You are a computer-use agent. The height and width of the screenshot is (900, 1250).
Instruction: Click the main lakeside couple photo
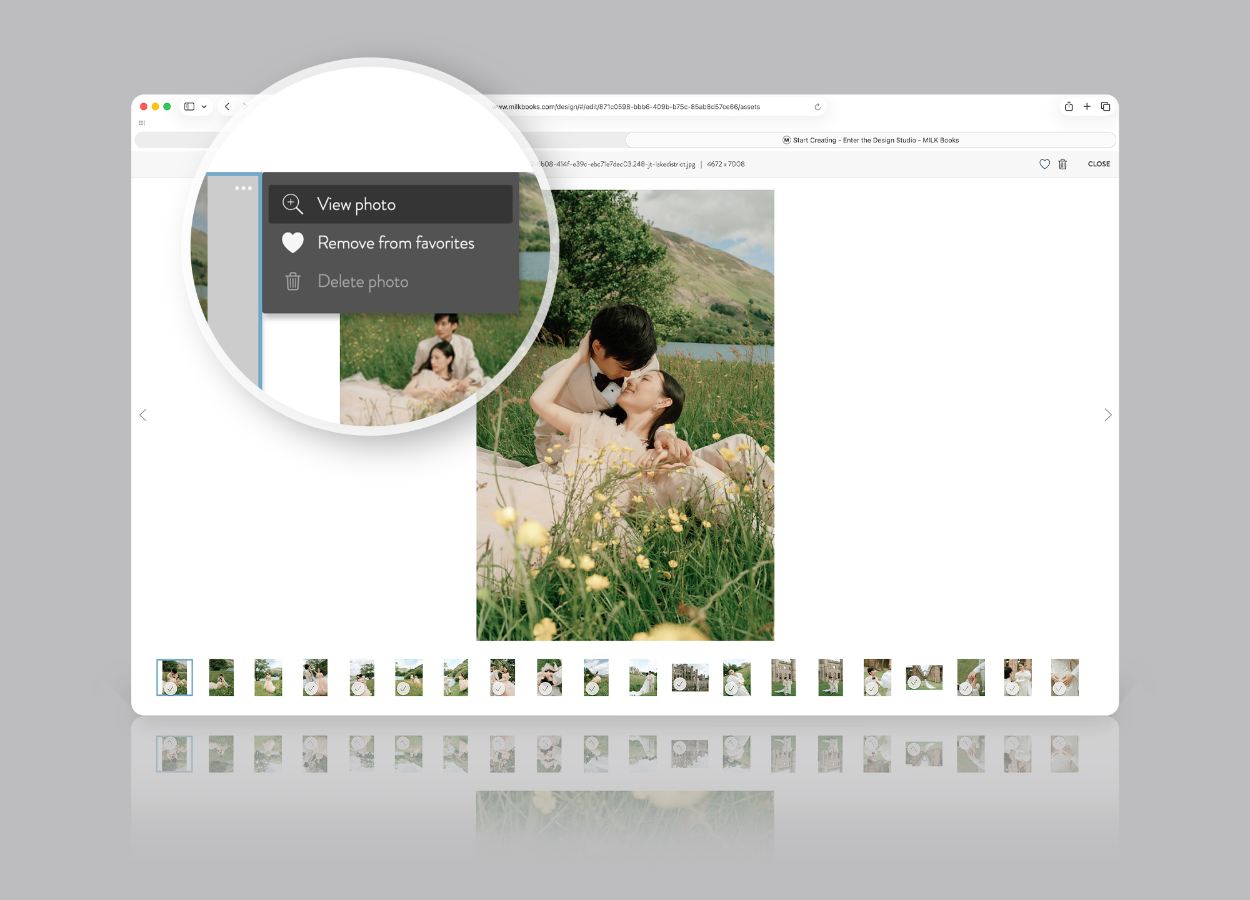pyautogui.click(x=625, y=415)
